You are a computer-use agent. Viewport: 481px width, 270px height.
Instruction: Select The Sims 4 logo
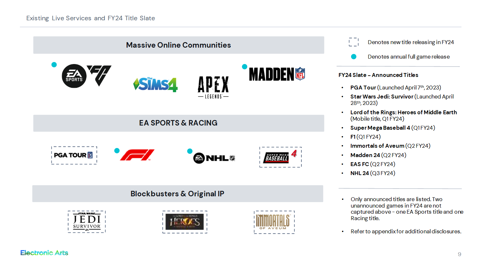pos(155,85)
